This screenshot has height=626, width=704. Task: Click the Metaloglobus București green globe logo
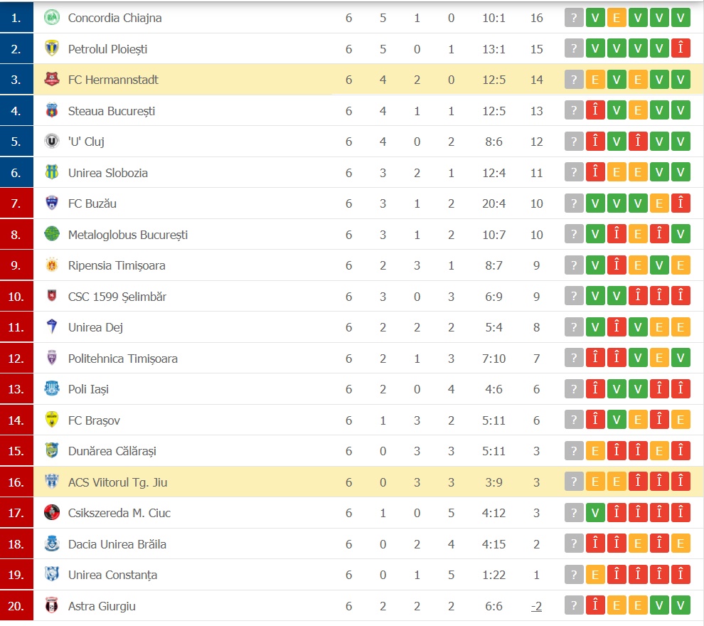tap(52, 235)
